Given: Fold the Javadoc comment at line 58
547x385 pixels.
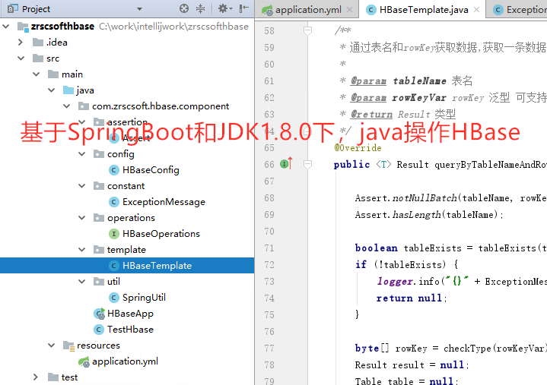Looking at the screenshot, I should pos(307,31).
